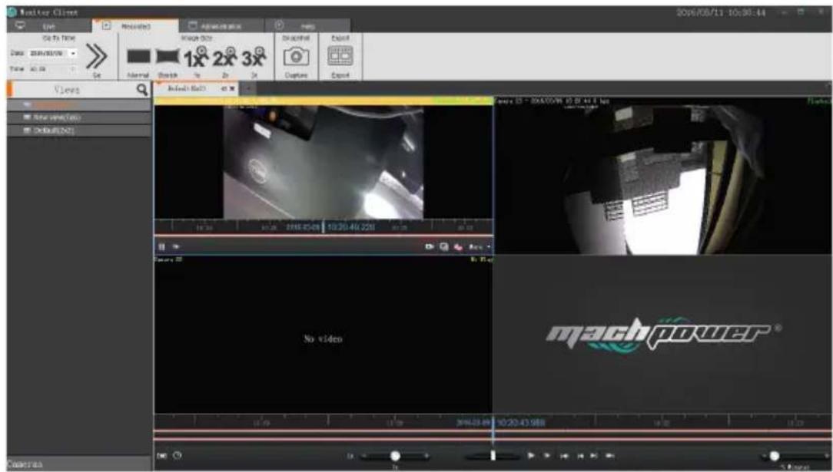Image resolution: width=833 pixels, height=472 pixels.
Task: Click the last playback button in the row
Action: coord(610,455)
